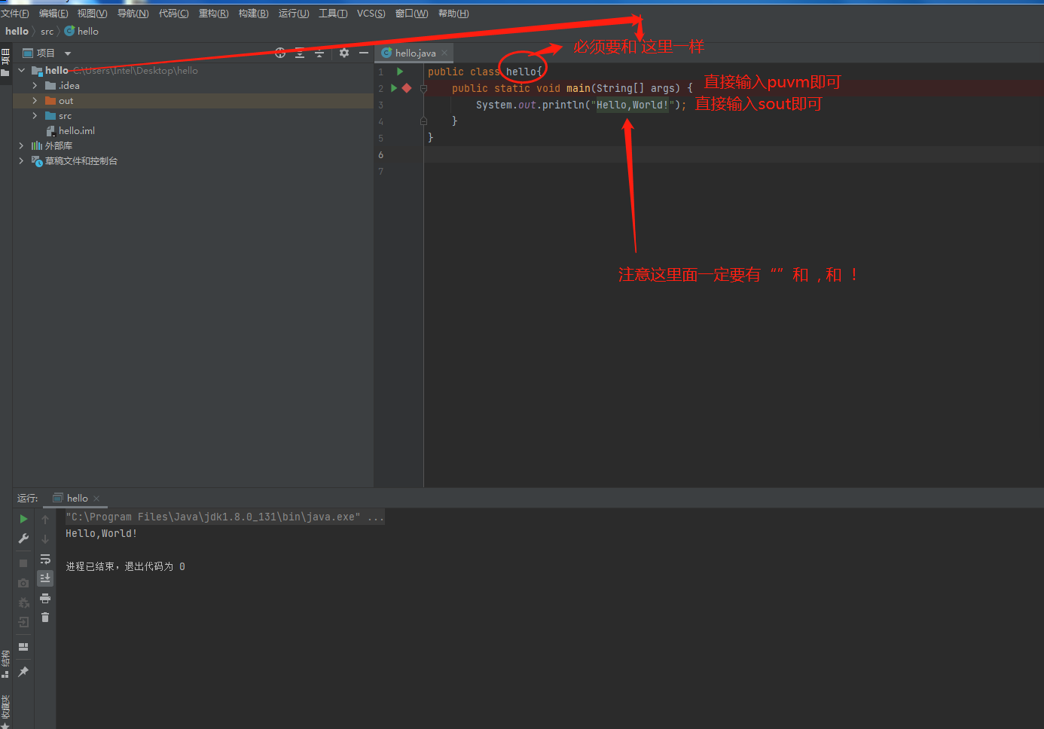The width and height of the screenshot is (1044, 729).
Task: Click the attach debugger bug icon
Action: coord(23,602)
